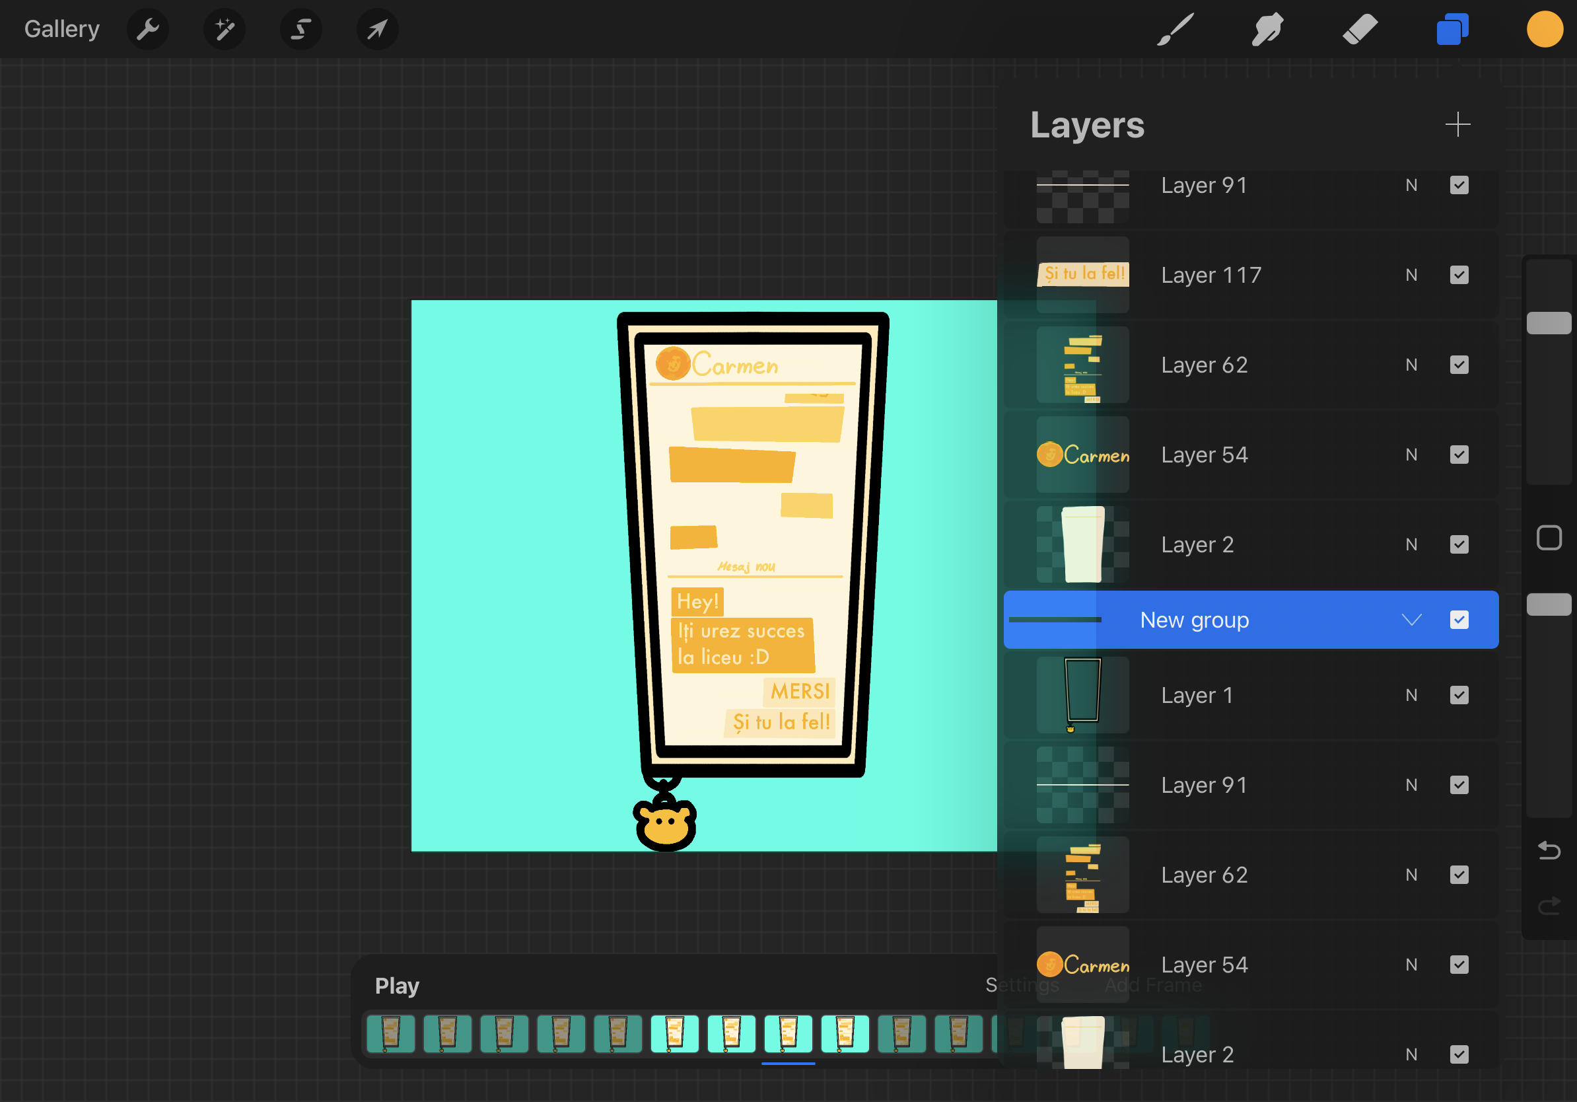This screenshot has height=1102, width=1577.
Task: Open blend mode N for topmost Layer 91
Action: click(1411, 186)
